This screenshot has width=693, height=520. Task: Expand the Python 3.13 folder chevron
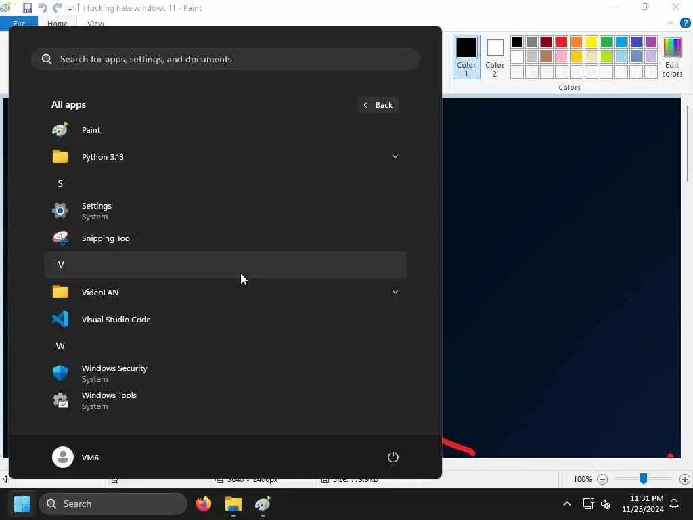click(395, 156)
